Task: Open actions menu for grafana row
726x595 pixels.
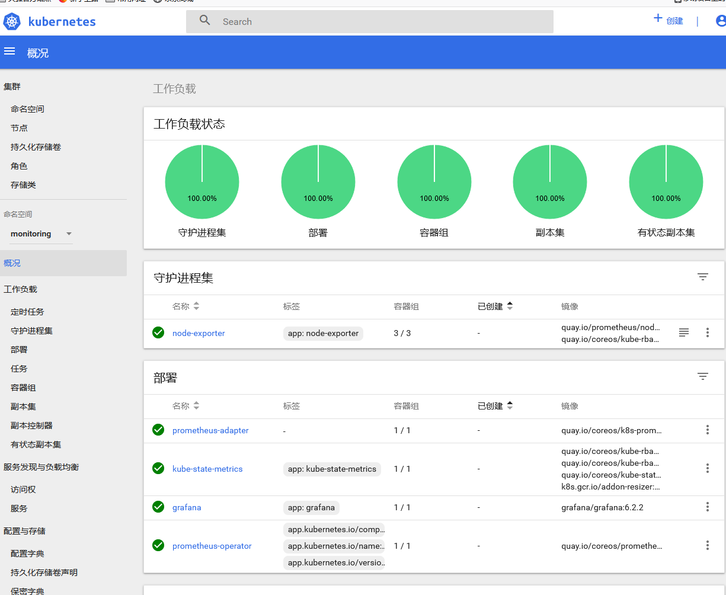Action: pyautogui.click(x=708, y=507)
